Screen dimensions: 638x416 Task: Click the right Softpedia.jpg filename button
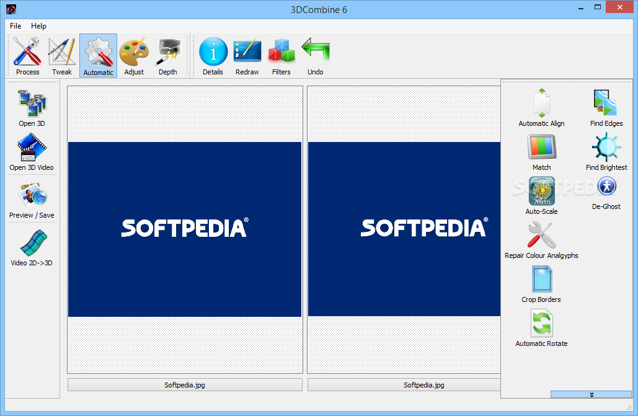point(404,384)
